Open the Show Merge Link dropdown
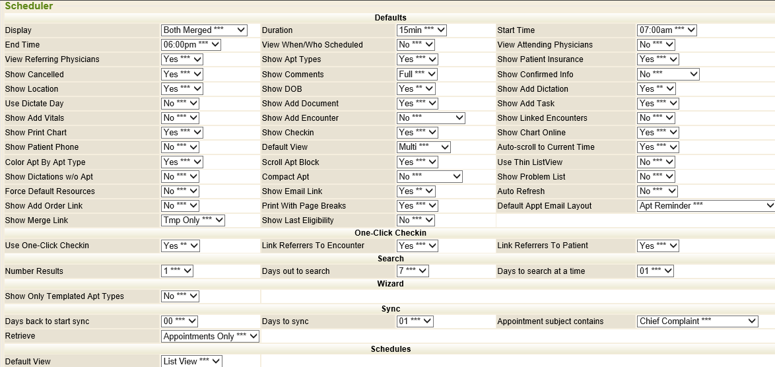Screen dimensions: 775x367 click(x=193, y=220)
